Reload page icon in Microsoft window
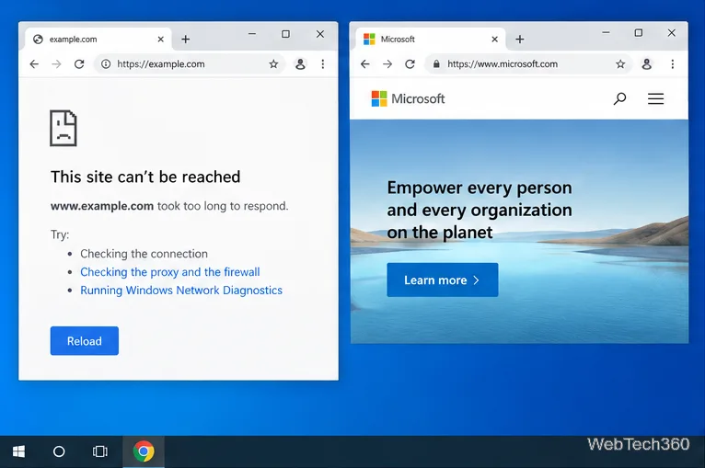705x468 pixels. click(x=410, y=64)
